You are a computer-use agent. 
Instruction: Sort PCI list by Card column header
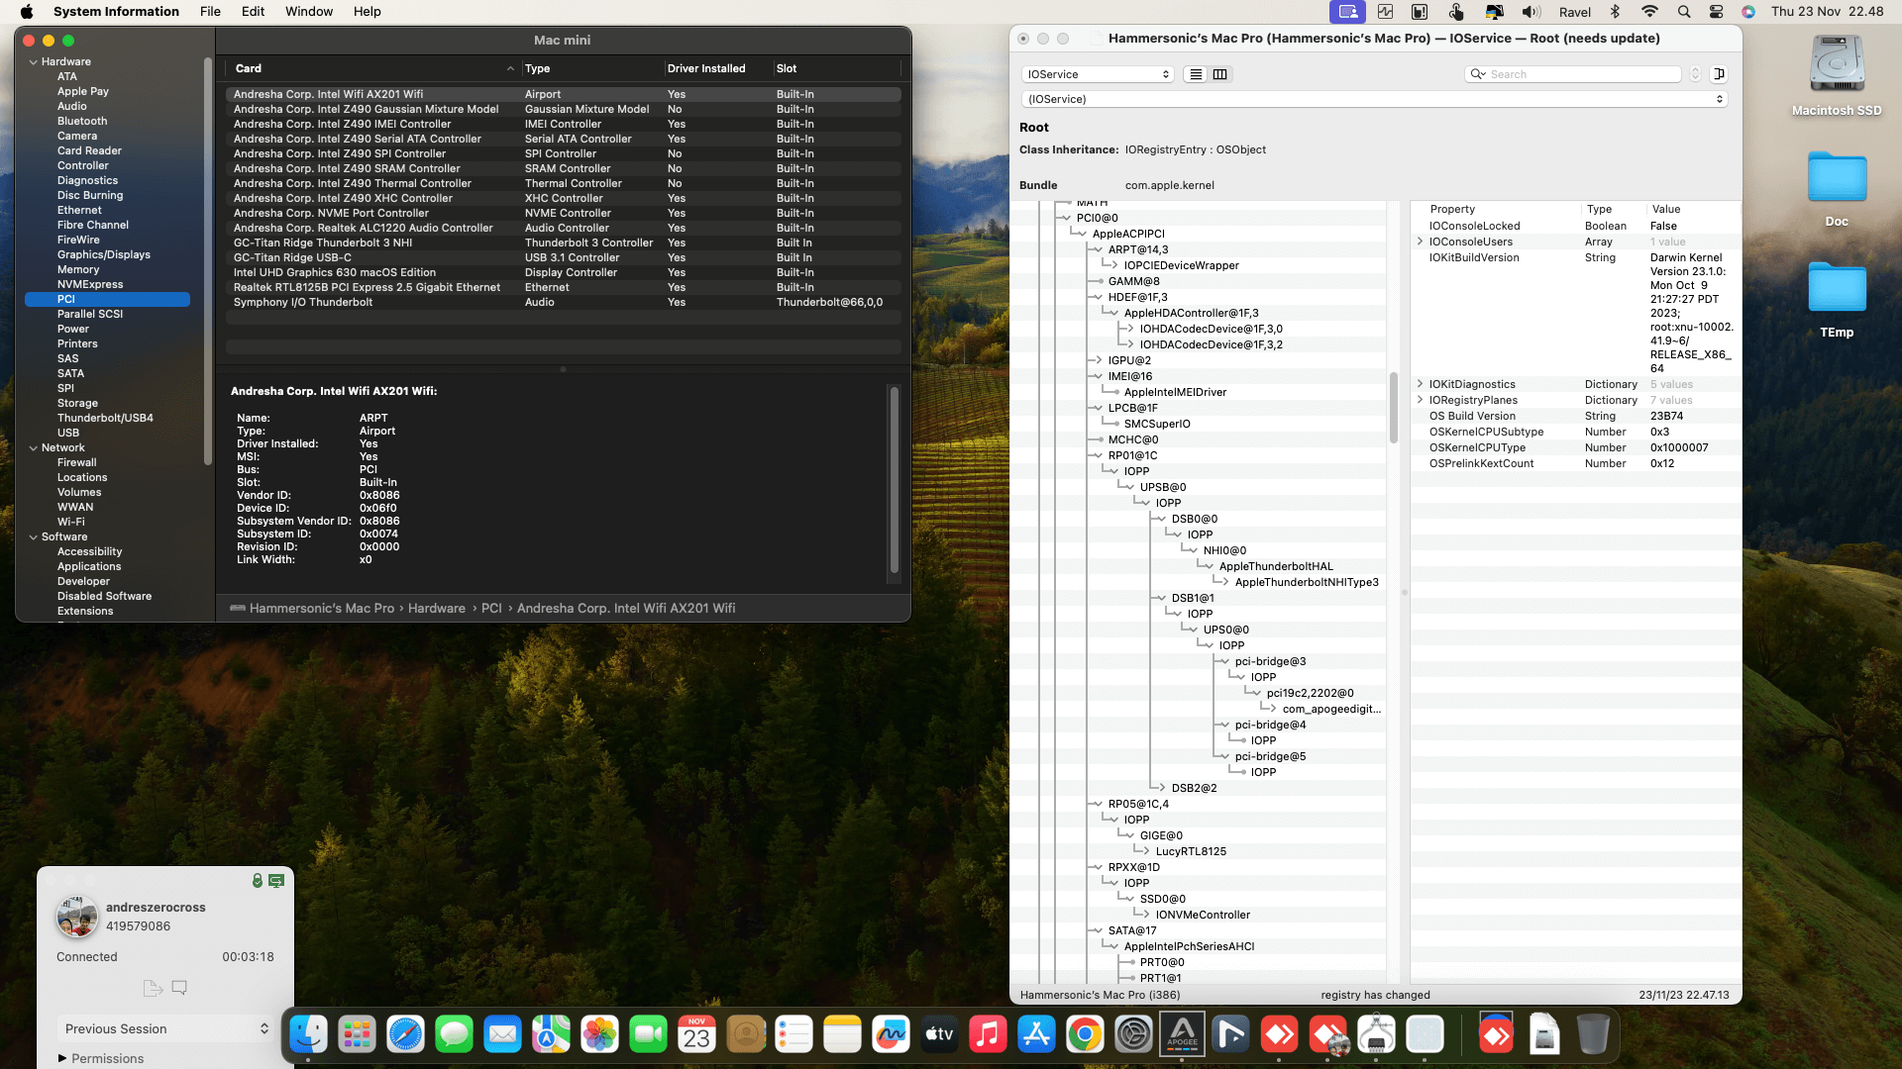(372, 68)
